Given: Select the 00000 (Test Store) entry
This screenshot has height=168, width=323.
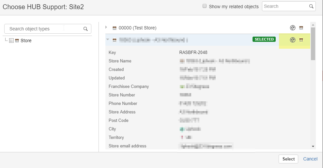Looking at the screenshot, I should 137,28.
